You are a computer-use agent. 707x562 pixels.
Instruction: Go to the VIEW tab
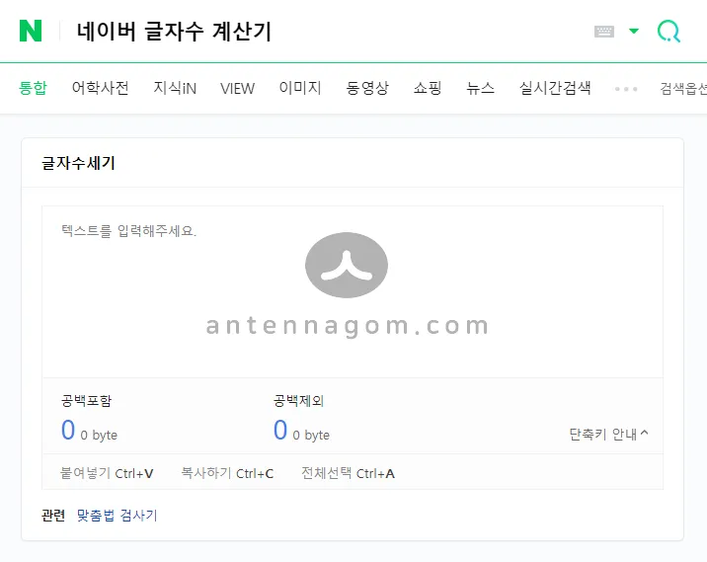(237, 88)
